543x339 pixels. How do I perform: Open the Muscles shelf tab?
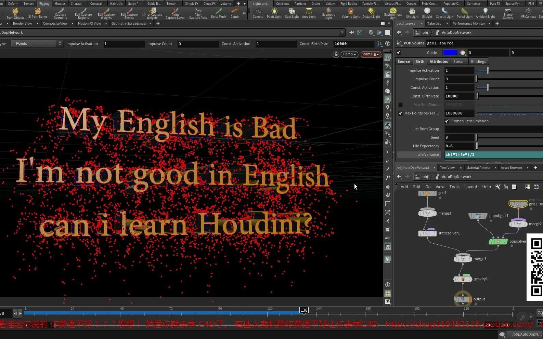(x=60, y=4)
